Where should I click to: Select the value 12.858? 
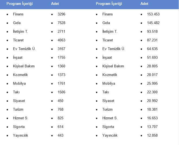pos(152,135)
